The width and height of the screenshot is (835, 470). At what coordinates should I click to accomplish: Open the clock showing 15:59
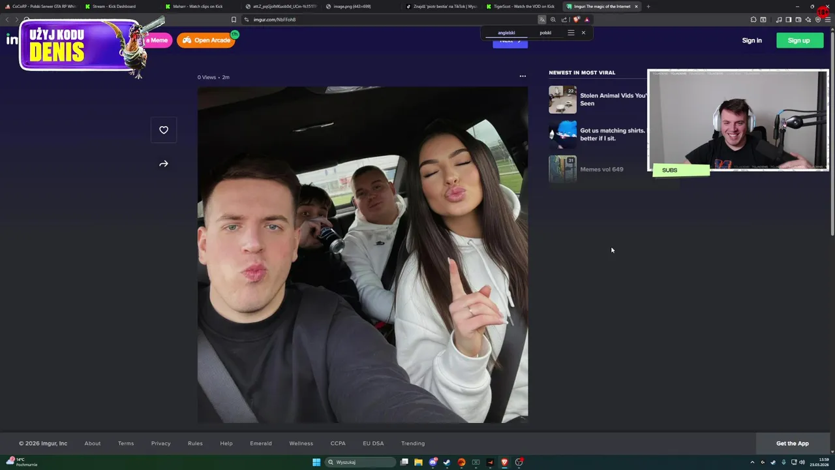pos(819,462)
